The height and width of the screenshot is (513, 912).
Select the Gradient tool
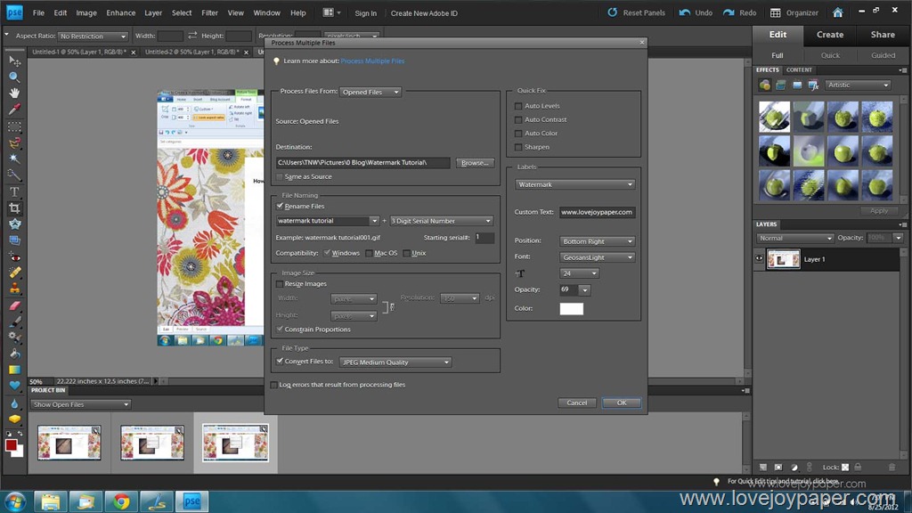click(14, 370)
